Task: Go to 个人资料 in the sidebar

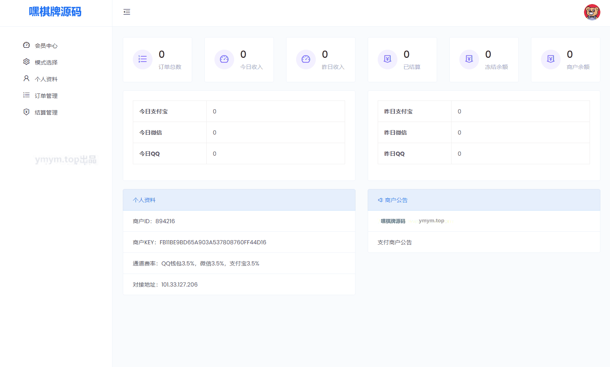Action: click(46, 79)
